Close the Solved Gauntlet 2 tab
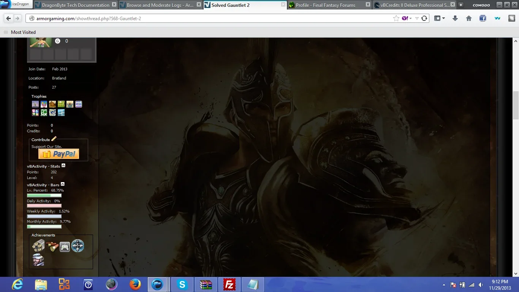The image size is (519, 292). 283,5
